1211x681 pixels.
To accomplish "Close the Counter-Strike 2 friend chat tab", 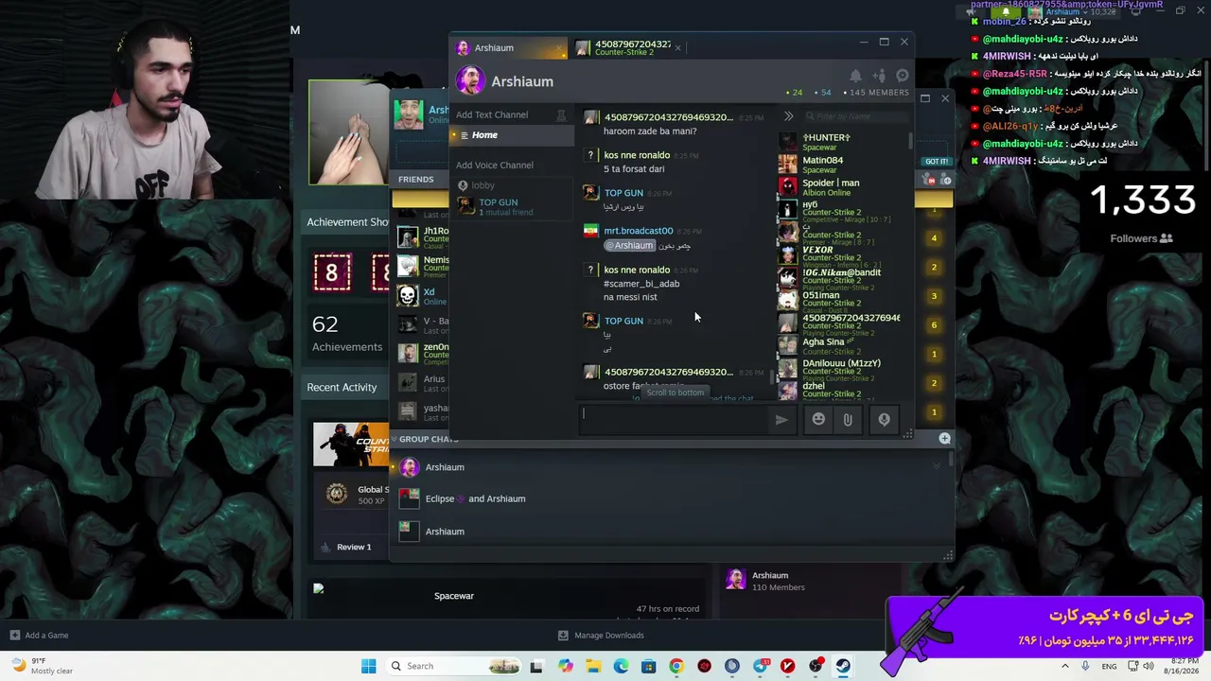I will coord(677,47).
